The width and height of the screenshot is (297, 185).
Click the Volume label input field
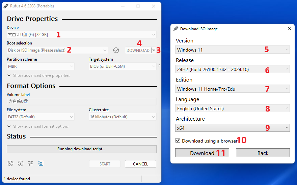[x=81, y=101]
